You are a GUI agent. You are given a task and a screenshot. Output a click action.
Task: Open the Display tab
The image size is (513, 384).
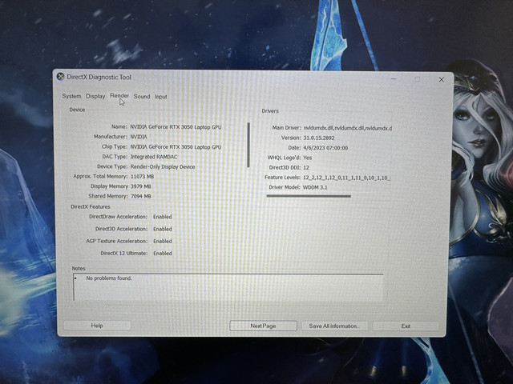[95, 96]
